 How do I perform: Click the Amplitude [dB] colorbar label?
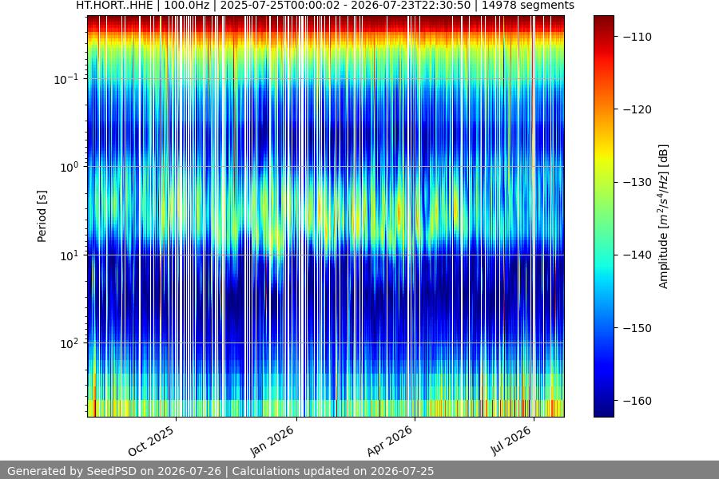tap(664, 216)
